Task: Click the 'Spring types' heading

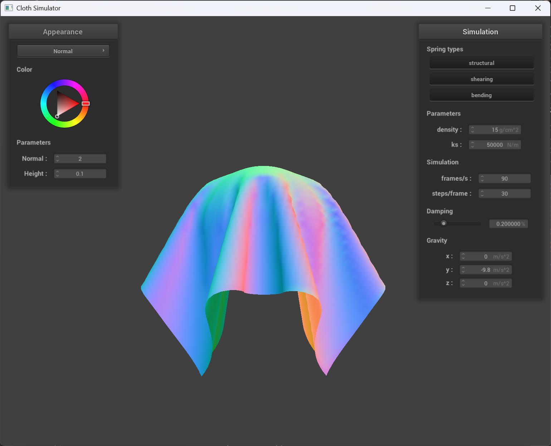Action: coord(445,49)
